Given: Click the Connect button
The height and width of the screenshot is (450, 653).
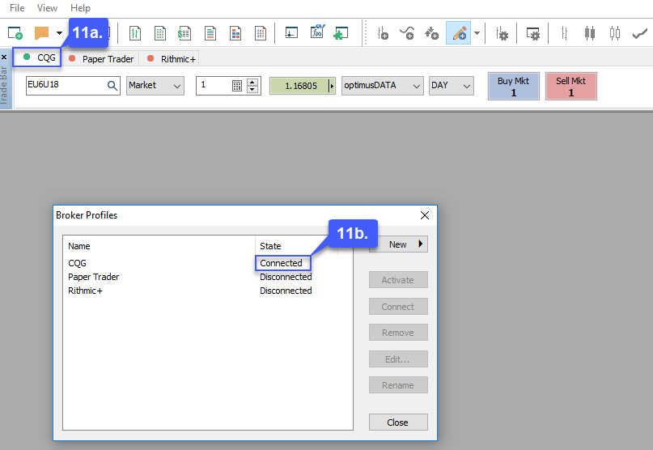Looking at the screenshot, I should [398, 307].
